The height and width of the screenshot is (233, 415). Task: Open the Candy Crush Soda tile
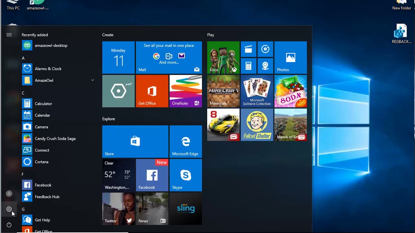291,91
